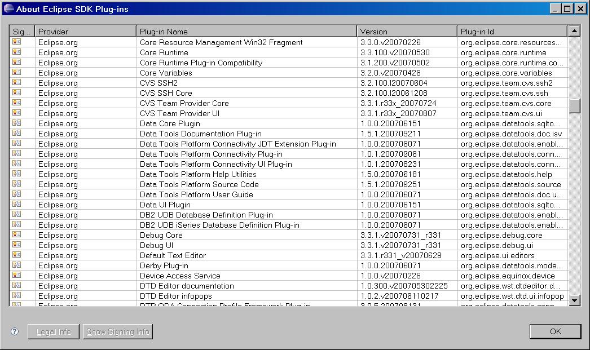Click unsigned icon for Data Core Plugin row
The height and width of the screenshot is (350, 590).
click(16, 123)
